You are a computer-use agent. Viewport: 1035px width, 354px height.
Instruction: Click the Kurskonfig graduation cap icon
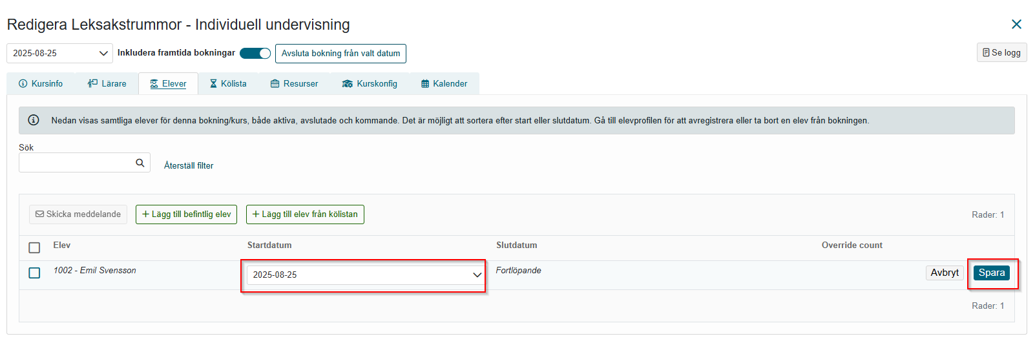(x=348, y=83)
